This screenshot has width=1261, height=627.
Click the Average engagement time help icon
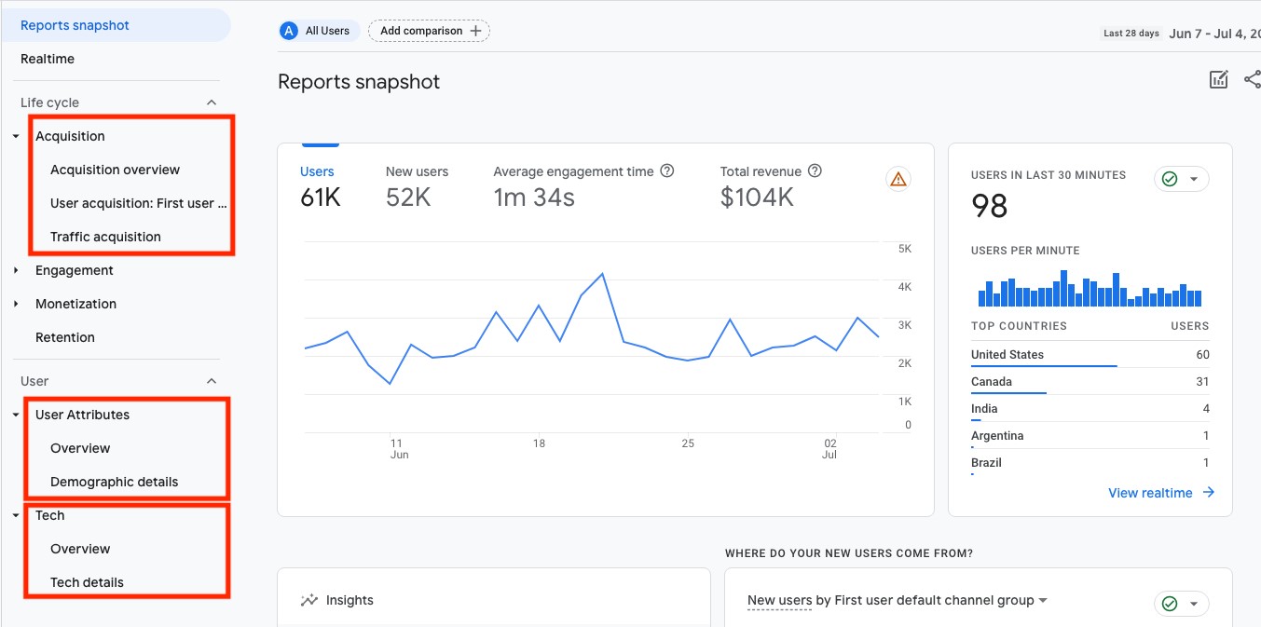click(667, 170)
